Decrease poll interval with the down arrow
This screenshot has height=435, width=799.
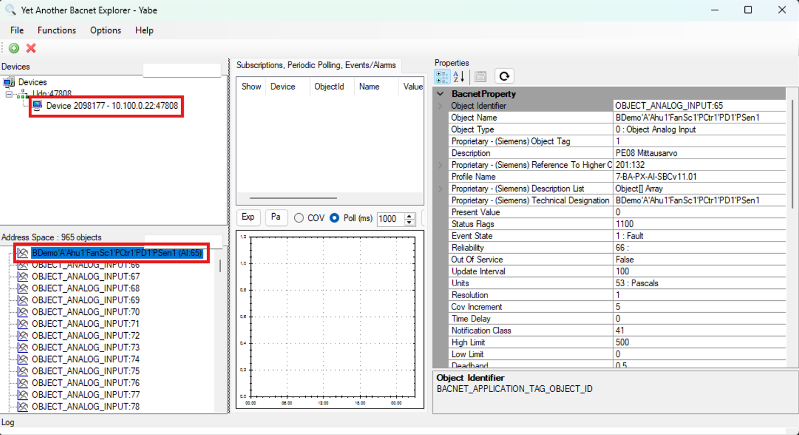pyautogui.click(x=410, y=222)
